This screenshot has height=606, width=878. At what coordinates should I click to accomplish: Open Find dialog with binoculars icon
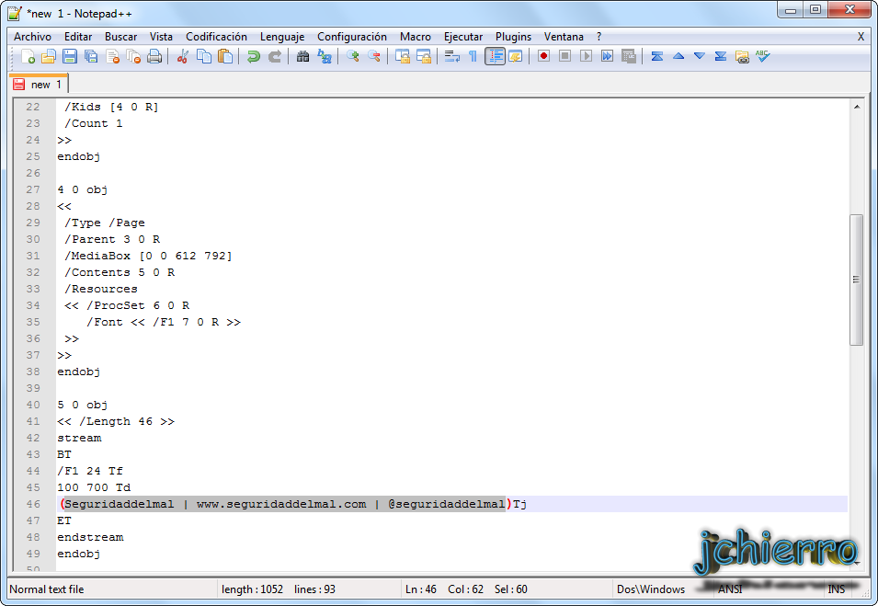coord(302,56)
